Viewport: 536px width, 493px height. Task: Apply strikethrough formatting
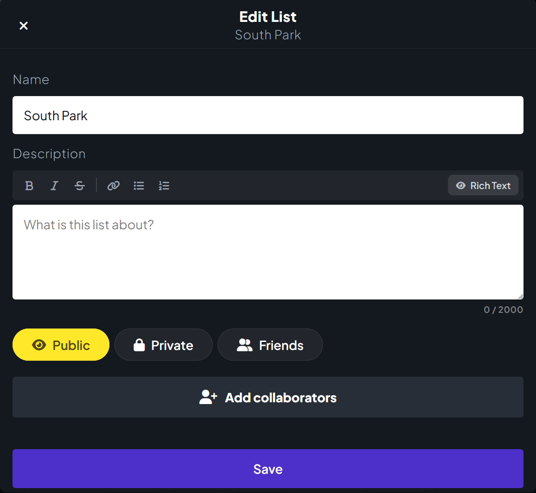[x=80, y=185]
